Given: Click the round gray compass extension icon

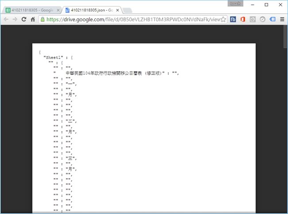Looking at the screenshot, I should 262,19.
